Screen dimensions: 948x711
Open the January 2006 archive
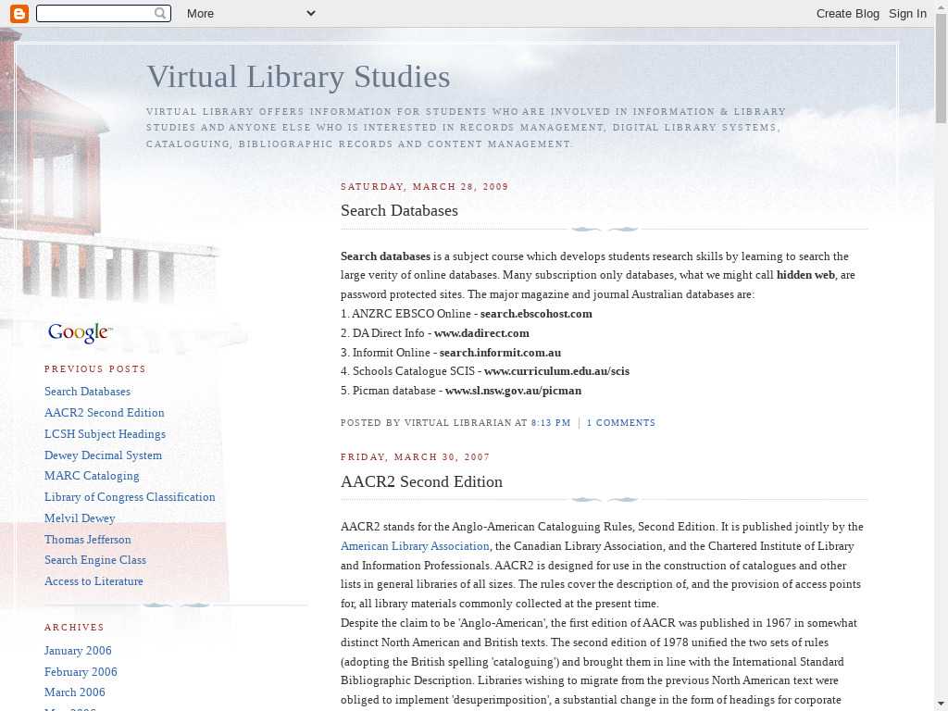click(x=78, y=651)
